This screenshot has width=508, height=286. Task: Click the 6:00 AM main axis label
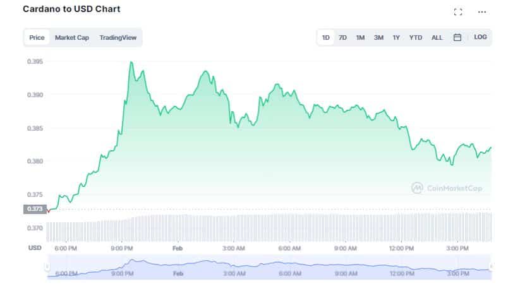coord(289,248)
